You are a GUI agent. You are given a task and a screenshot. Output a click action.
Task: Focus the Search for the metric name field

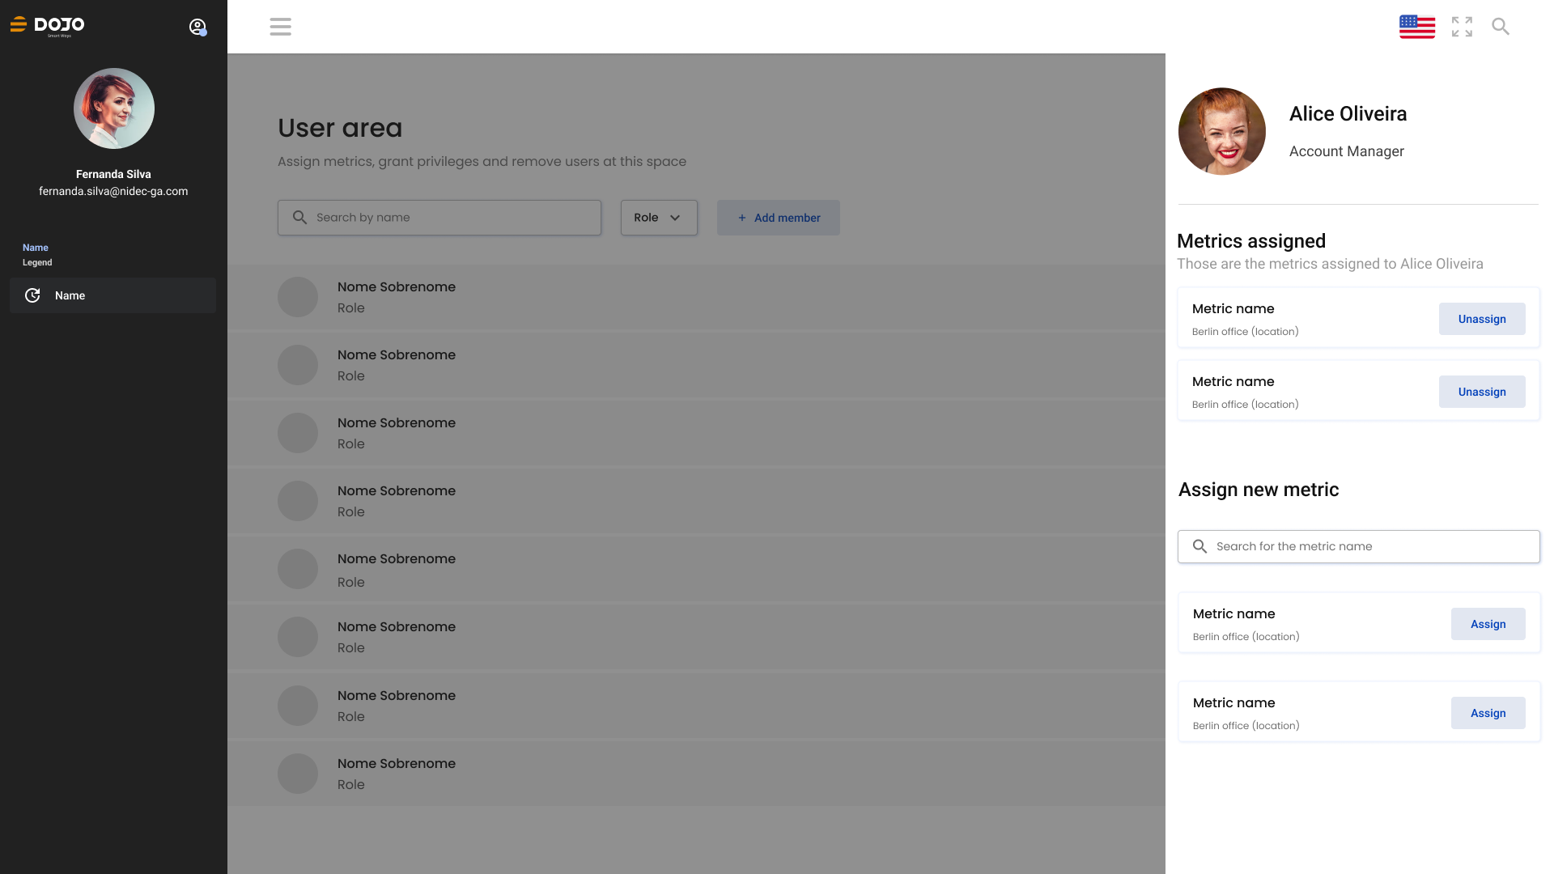point(1358,546)
